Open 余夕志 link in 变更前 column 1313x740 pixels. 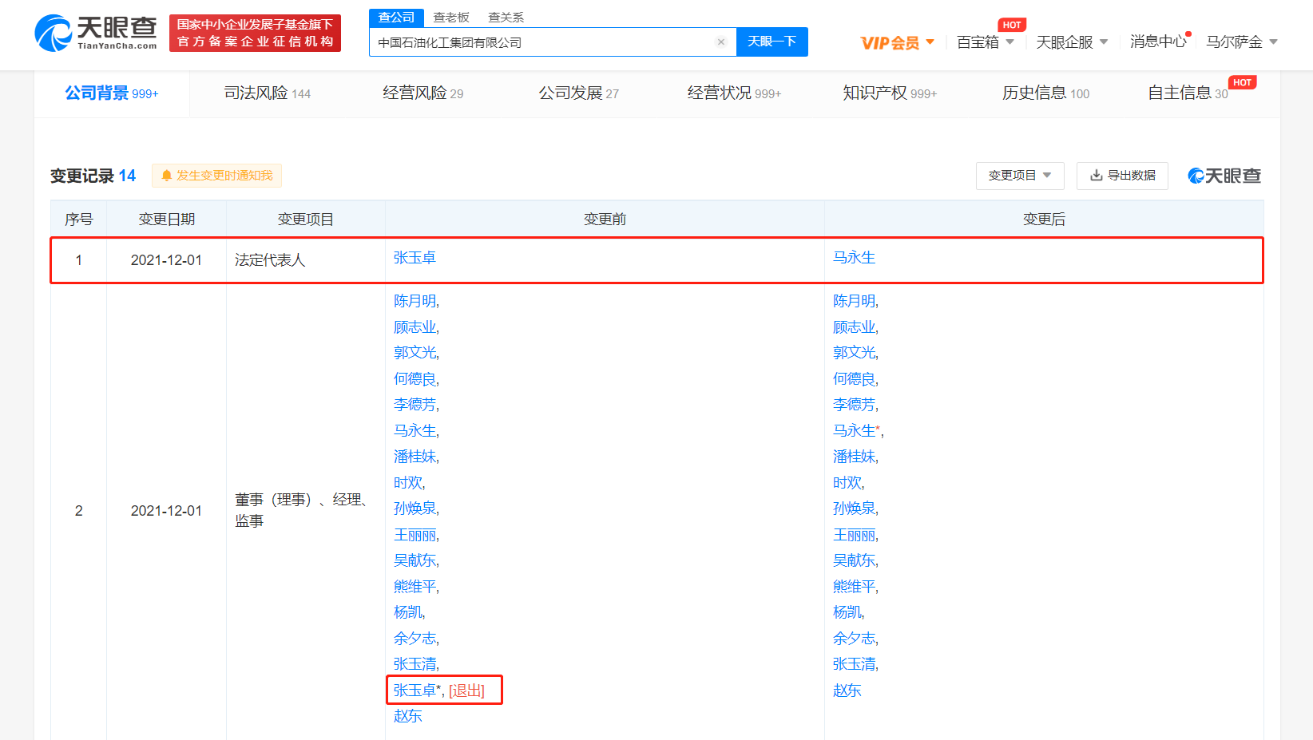[x=415, y=639]
